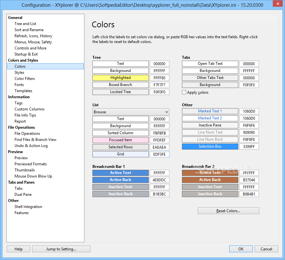Change the Line Num Text color

tap(210, 132)
